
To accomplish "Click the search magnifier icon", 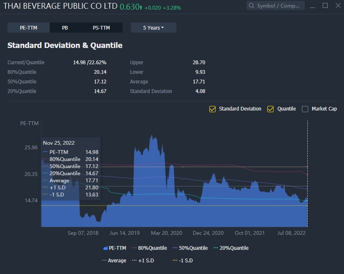I will tap(251, 5).
